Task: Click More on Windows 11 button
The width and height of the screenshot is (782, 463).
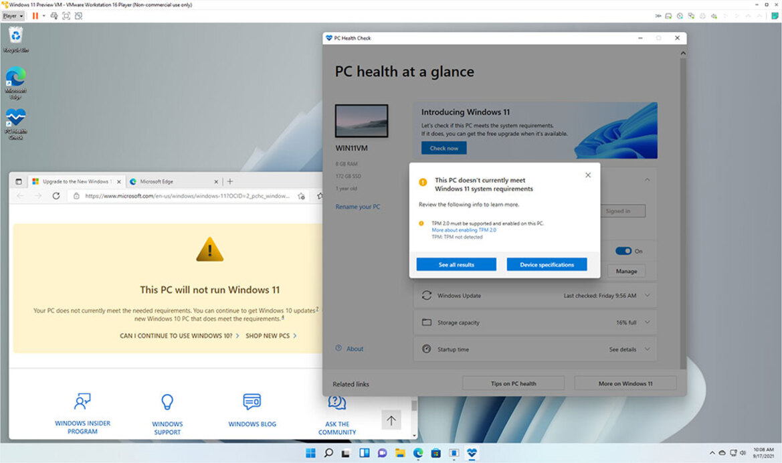Action: 625,383
